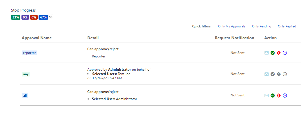Click mail icon in the any approval row
The image size is (308, 116).
267,74
